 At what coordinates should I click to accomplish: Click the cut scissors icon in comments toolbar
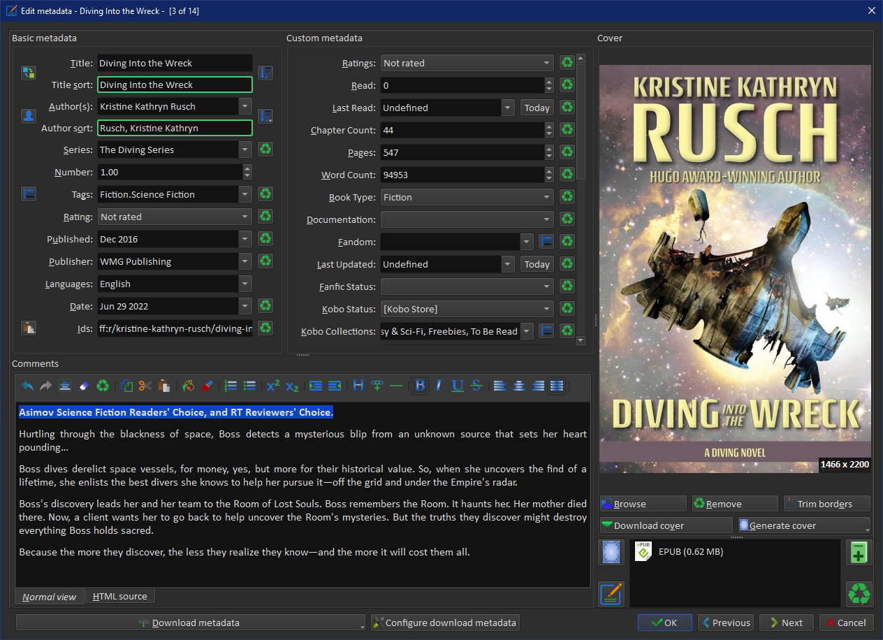coord(145,386)
